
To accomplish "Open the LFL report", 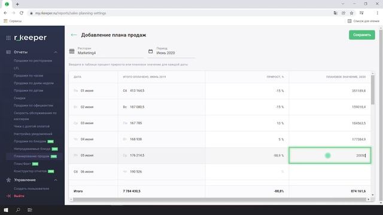I will pyautogui.click(x=16, y=68).
